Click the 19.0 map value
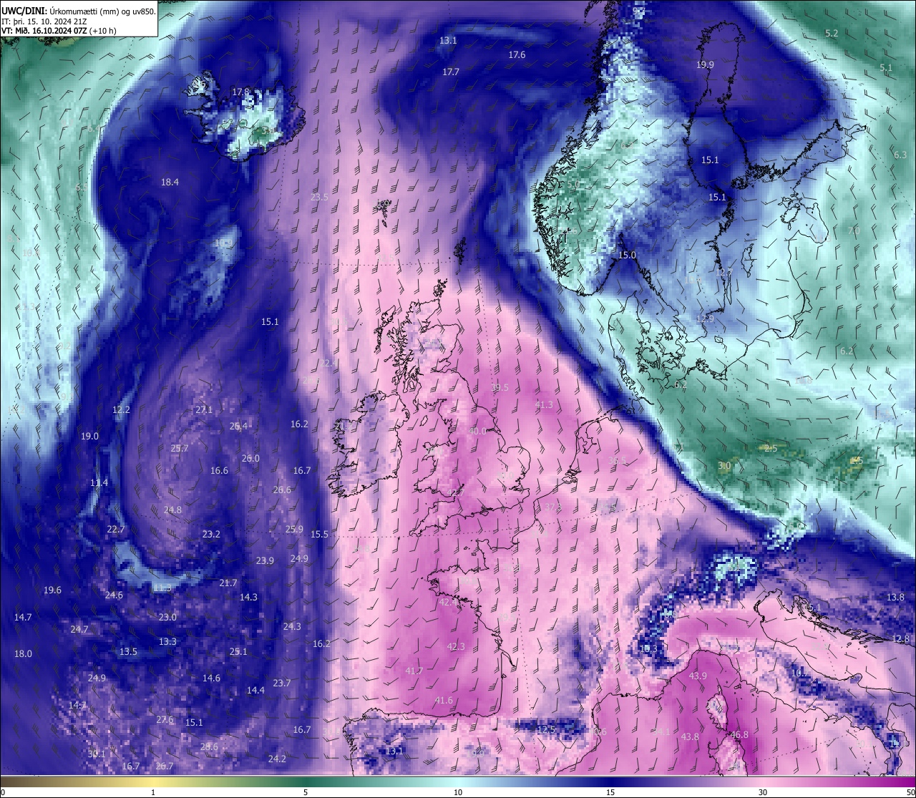Viewport: 916px width, 798px height. click(x=89, y=436)
